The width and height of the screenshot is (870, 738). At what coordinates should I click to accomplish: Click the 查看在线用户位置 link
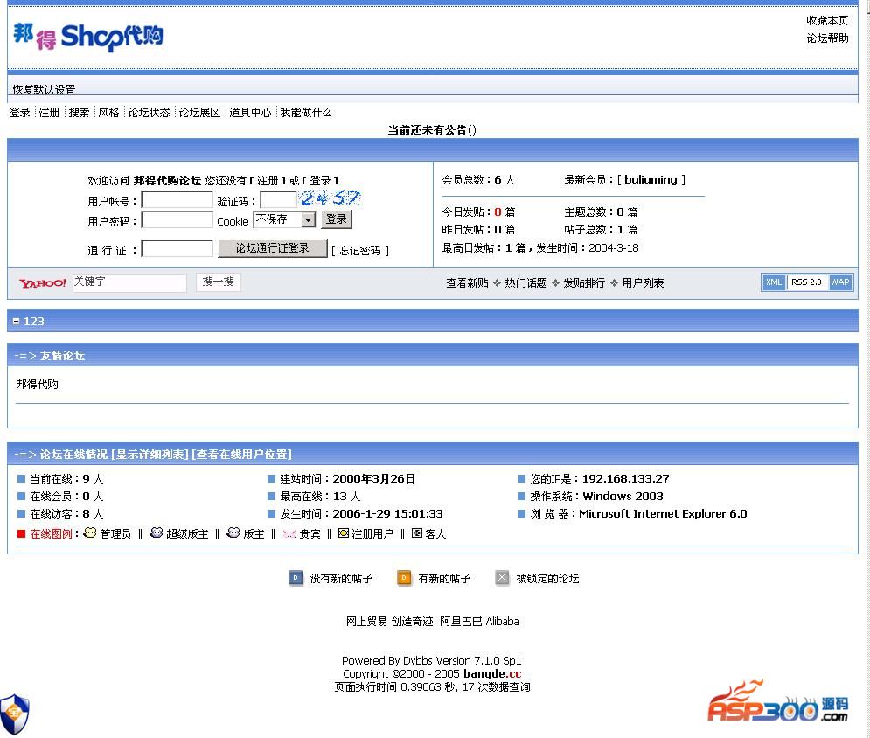click(242, 455)
